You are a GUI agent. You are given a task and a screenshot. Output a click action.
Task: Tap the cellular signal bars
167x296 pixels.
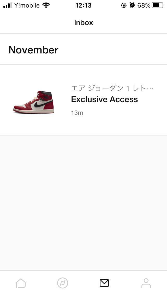pyautogui.click(x=8, y=5)
